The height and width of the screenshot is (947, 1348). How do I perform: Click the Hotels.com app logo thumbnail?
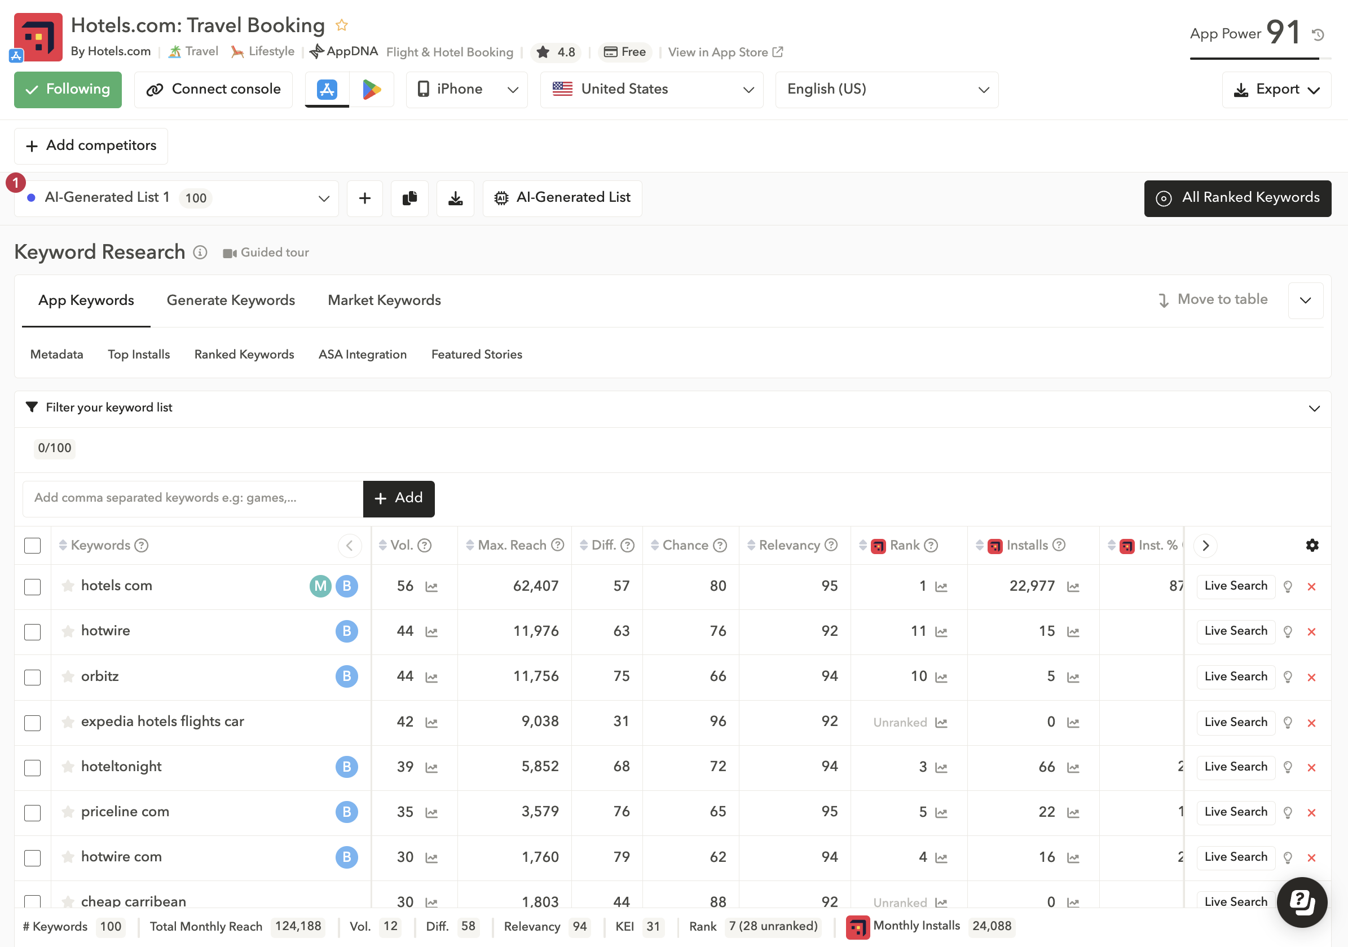click(38, 37)
